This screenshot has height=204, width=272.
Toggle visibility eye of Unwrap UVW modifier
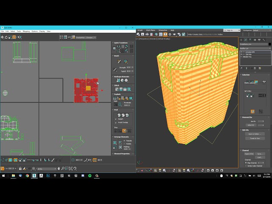tap(241, 52)
